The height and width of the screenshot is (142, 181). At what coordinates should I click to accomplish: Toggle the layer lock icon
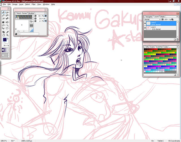pos(172,20)
